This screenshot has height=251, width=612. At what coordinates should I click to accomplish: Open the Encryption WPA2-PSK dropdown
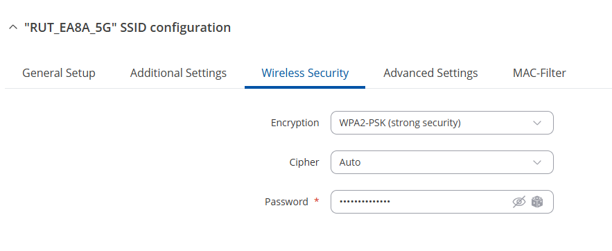pos(441,123)
